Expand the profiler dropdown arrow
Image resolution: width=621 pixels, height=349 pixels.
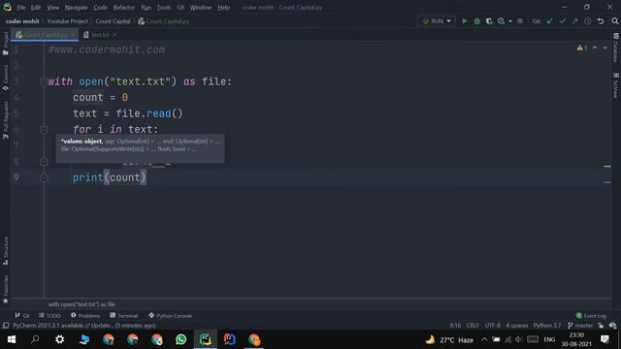pyautogui.click(x=510, y=21)
